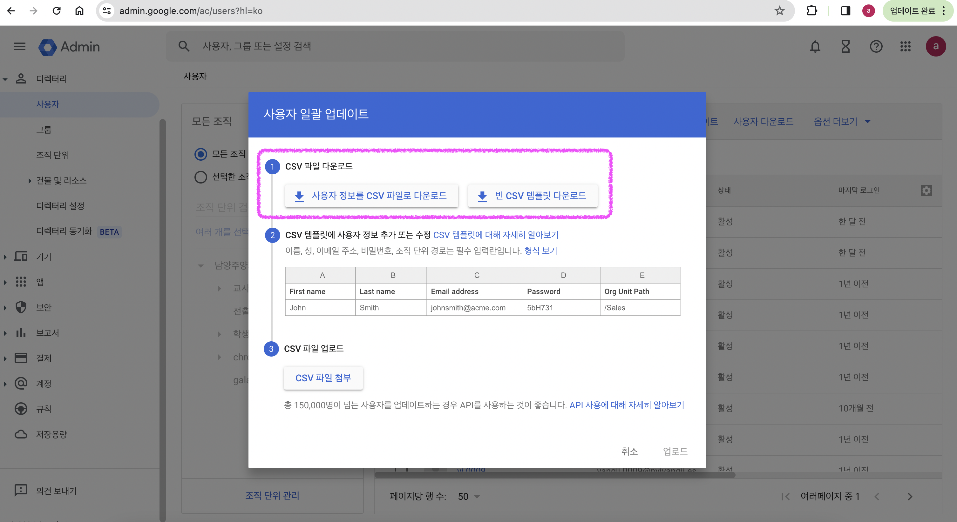Click the 마지막 로그인 column header

point(859,190)
